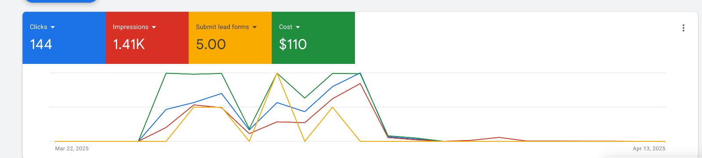Click the first blue clicks line peak
This screenshot has width=702, height=158.
coord(222,93)
